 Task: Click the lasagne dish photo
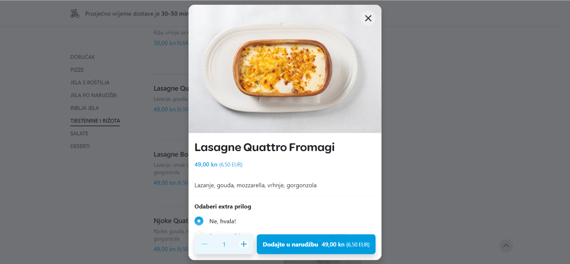pyautogui.click(x=285, y=69)
